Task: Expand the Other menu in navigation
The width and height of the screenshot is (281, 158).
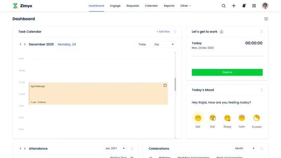Action: click(x=185, y=6)
